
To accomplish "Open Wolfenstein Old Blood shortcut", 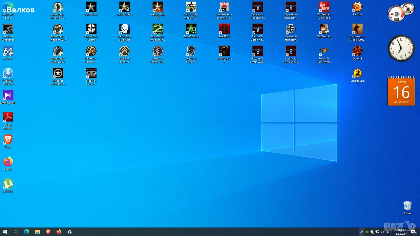I will click(x=324, y=10).
